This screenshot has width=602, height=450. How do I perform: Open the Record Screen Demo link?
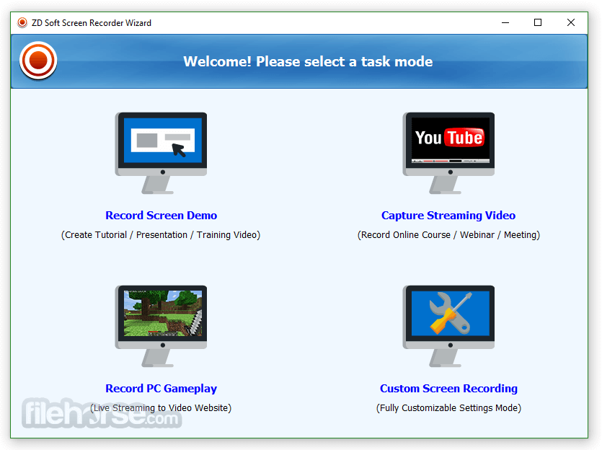[x=161, y=216]
